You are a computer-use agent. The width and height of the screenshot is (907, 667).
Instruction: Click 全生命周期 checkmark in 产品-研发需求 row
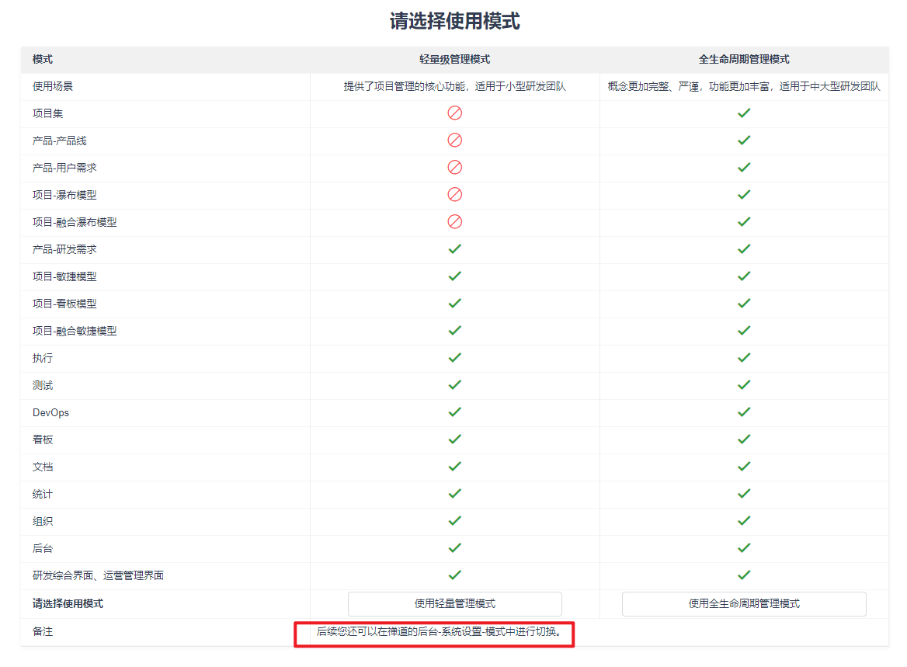tap(744, 248)
